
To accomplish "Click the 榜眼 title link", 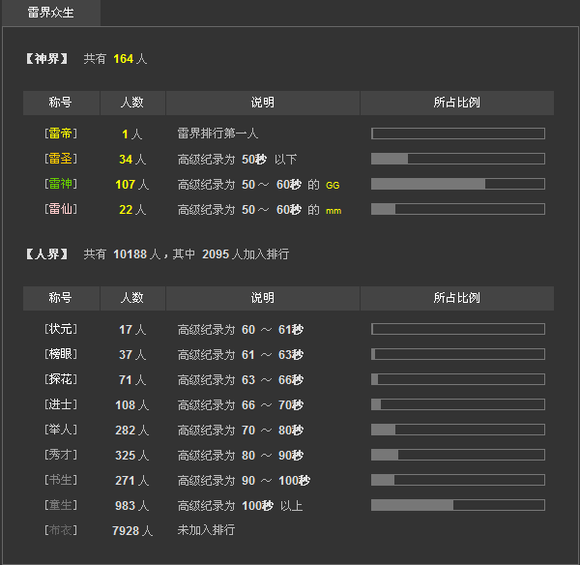I will (61, 354).
